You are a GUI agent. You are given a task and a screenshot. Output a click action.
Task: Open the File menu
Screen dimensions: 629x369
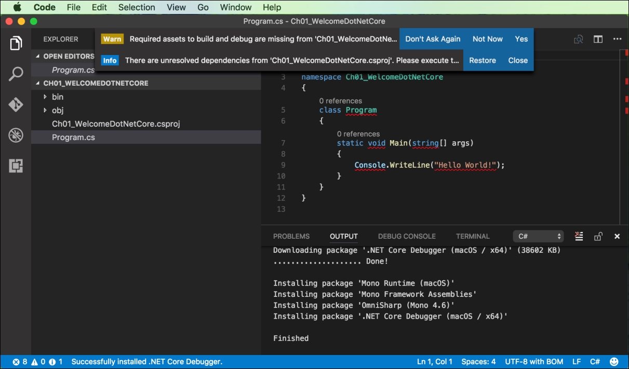(74, 7)
